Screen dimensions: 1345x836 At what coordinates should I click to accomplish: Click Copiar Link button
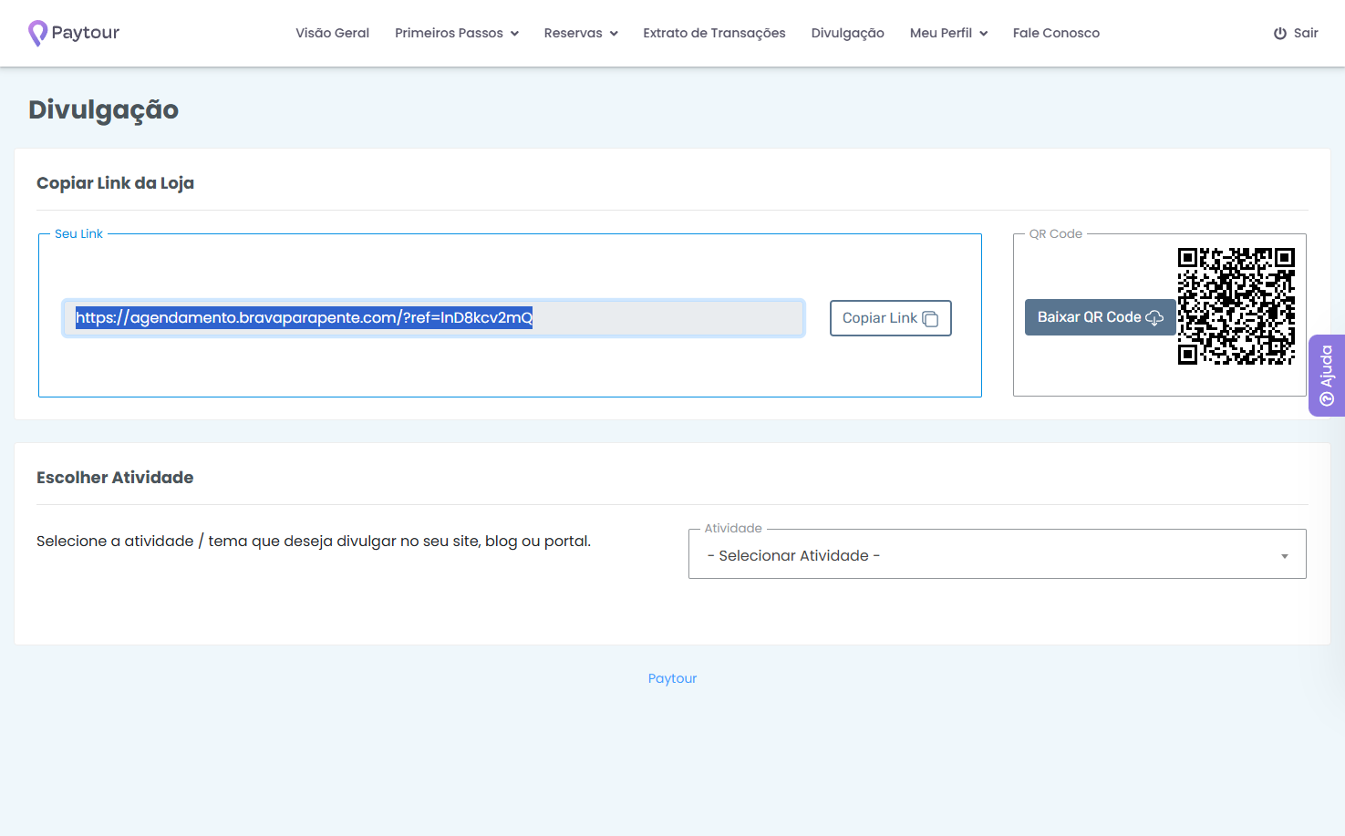point(890,318)
